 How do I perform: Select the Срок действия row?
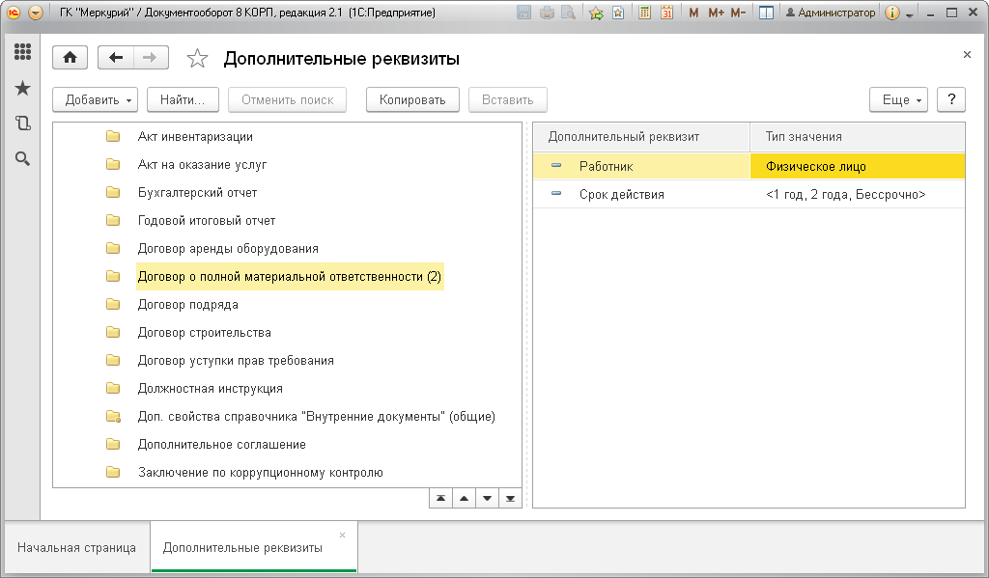[749, 194]
